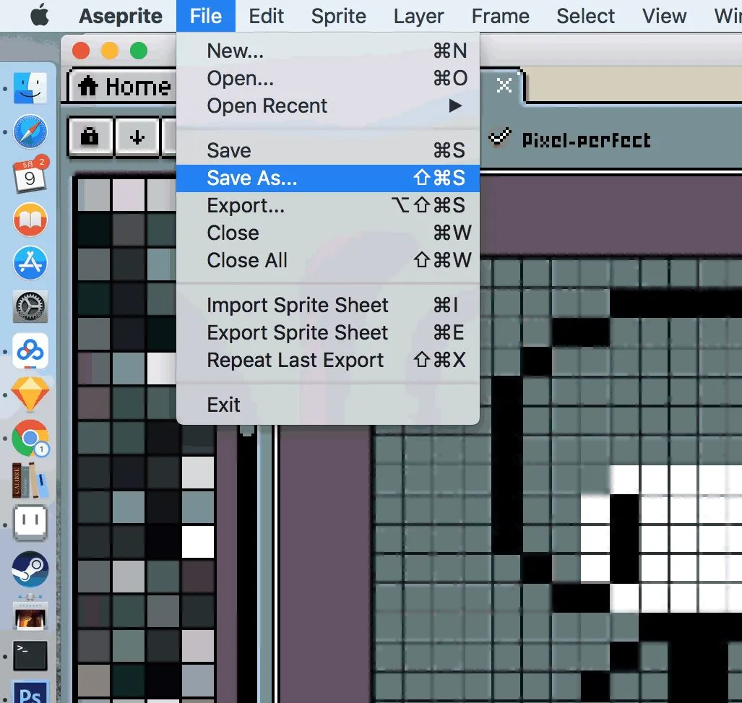This screenshot has width=742, height=703.
Task: Open the Home tab in Aseprite
Action: 123,87
